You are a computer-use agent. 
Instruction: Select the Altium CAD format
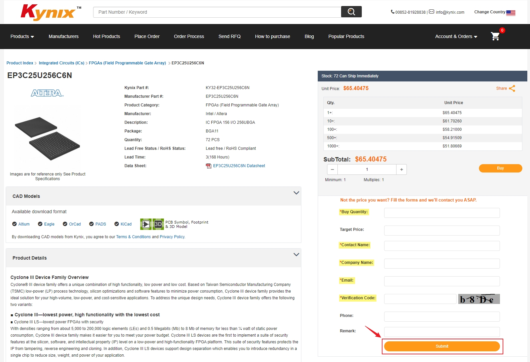click(x=21, y=224)
